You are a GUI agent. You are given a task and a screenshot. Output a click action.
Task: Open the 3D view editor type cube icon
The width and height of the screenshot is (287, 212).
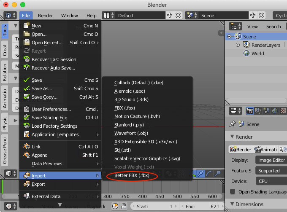(11, 174)
